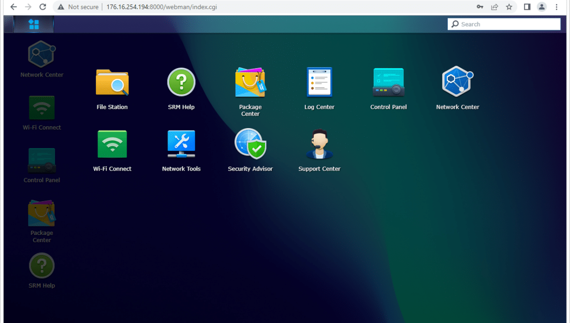Click dimmed Wi-Fi Connect desktop shortcut
Viewport: 570px width, 323px height.
[42, 113]
